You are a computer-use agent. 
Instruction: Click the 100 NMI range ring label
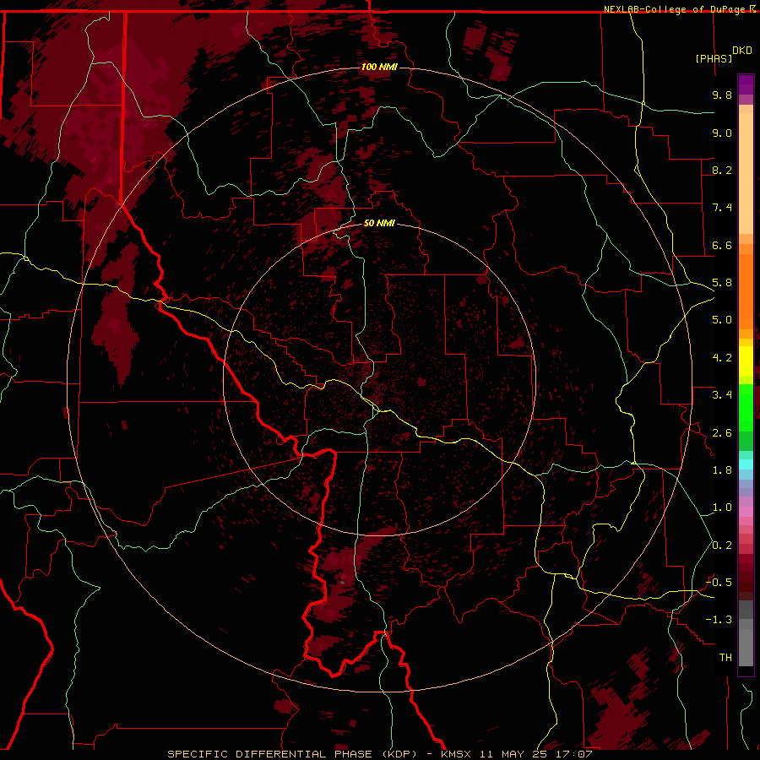point(379,67)
